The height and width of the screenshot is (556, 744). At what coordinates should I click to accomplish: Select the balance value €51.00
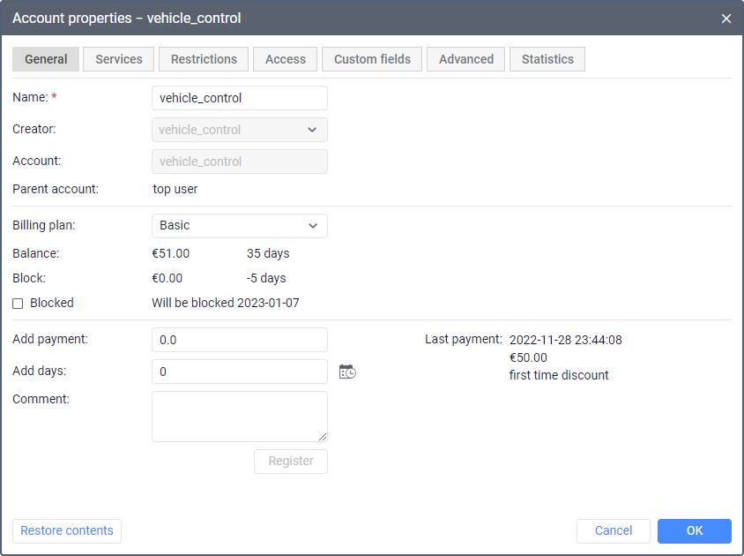coord(170,253)
